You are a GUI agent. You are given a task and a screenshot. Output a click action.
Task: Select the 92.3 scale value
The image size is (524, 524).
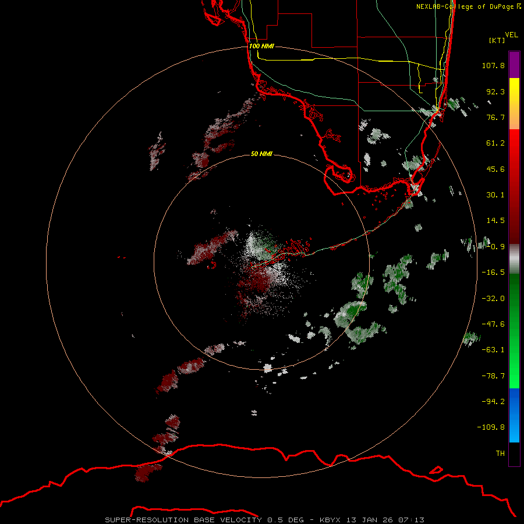pyautogui.click(x=495, y=91)
